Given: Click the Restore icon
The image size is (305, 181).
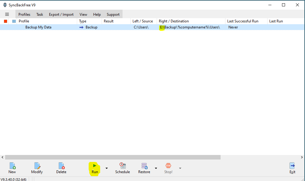Looking at the screenshot, I should [x=144, y=166].
